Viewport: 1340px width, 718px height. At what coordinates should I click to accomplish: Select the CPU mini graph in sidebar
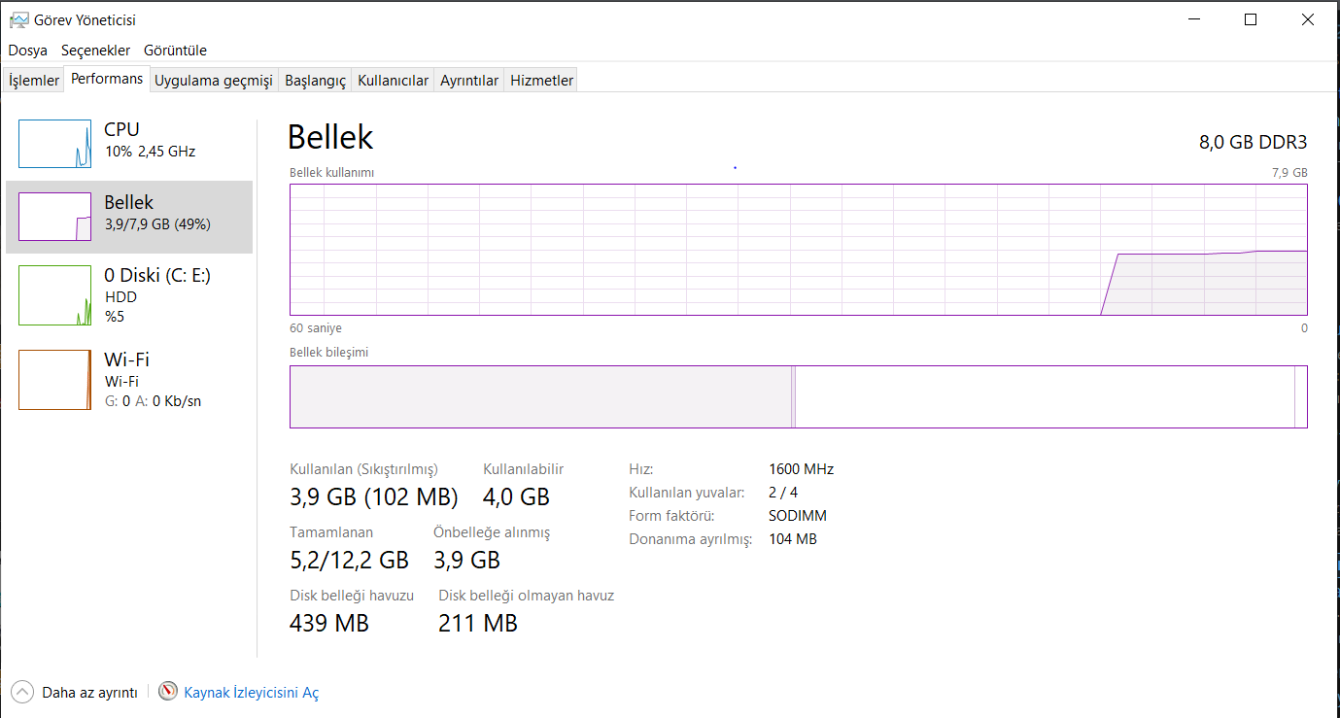point(54,144)
